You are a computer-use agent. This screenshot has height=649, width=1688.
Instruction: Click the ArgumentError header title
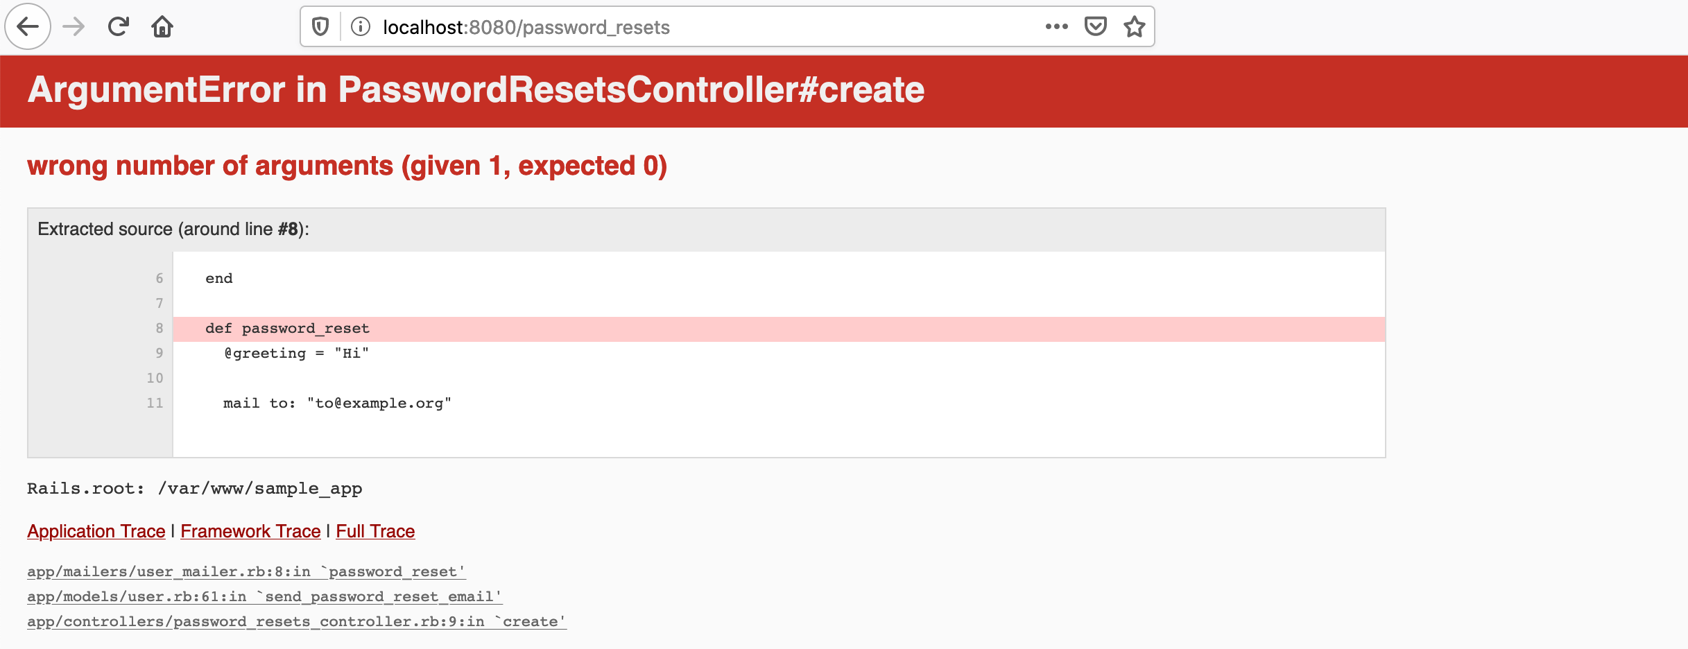tap(476, 90)
